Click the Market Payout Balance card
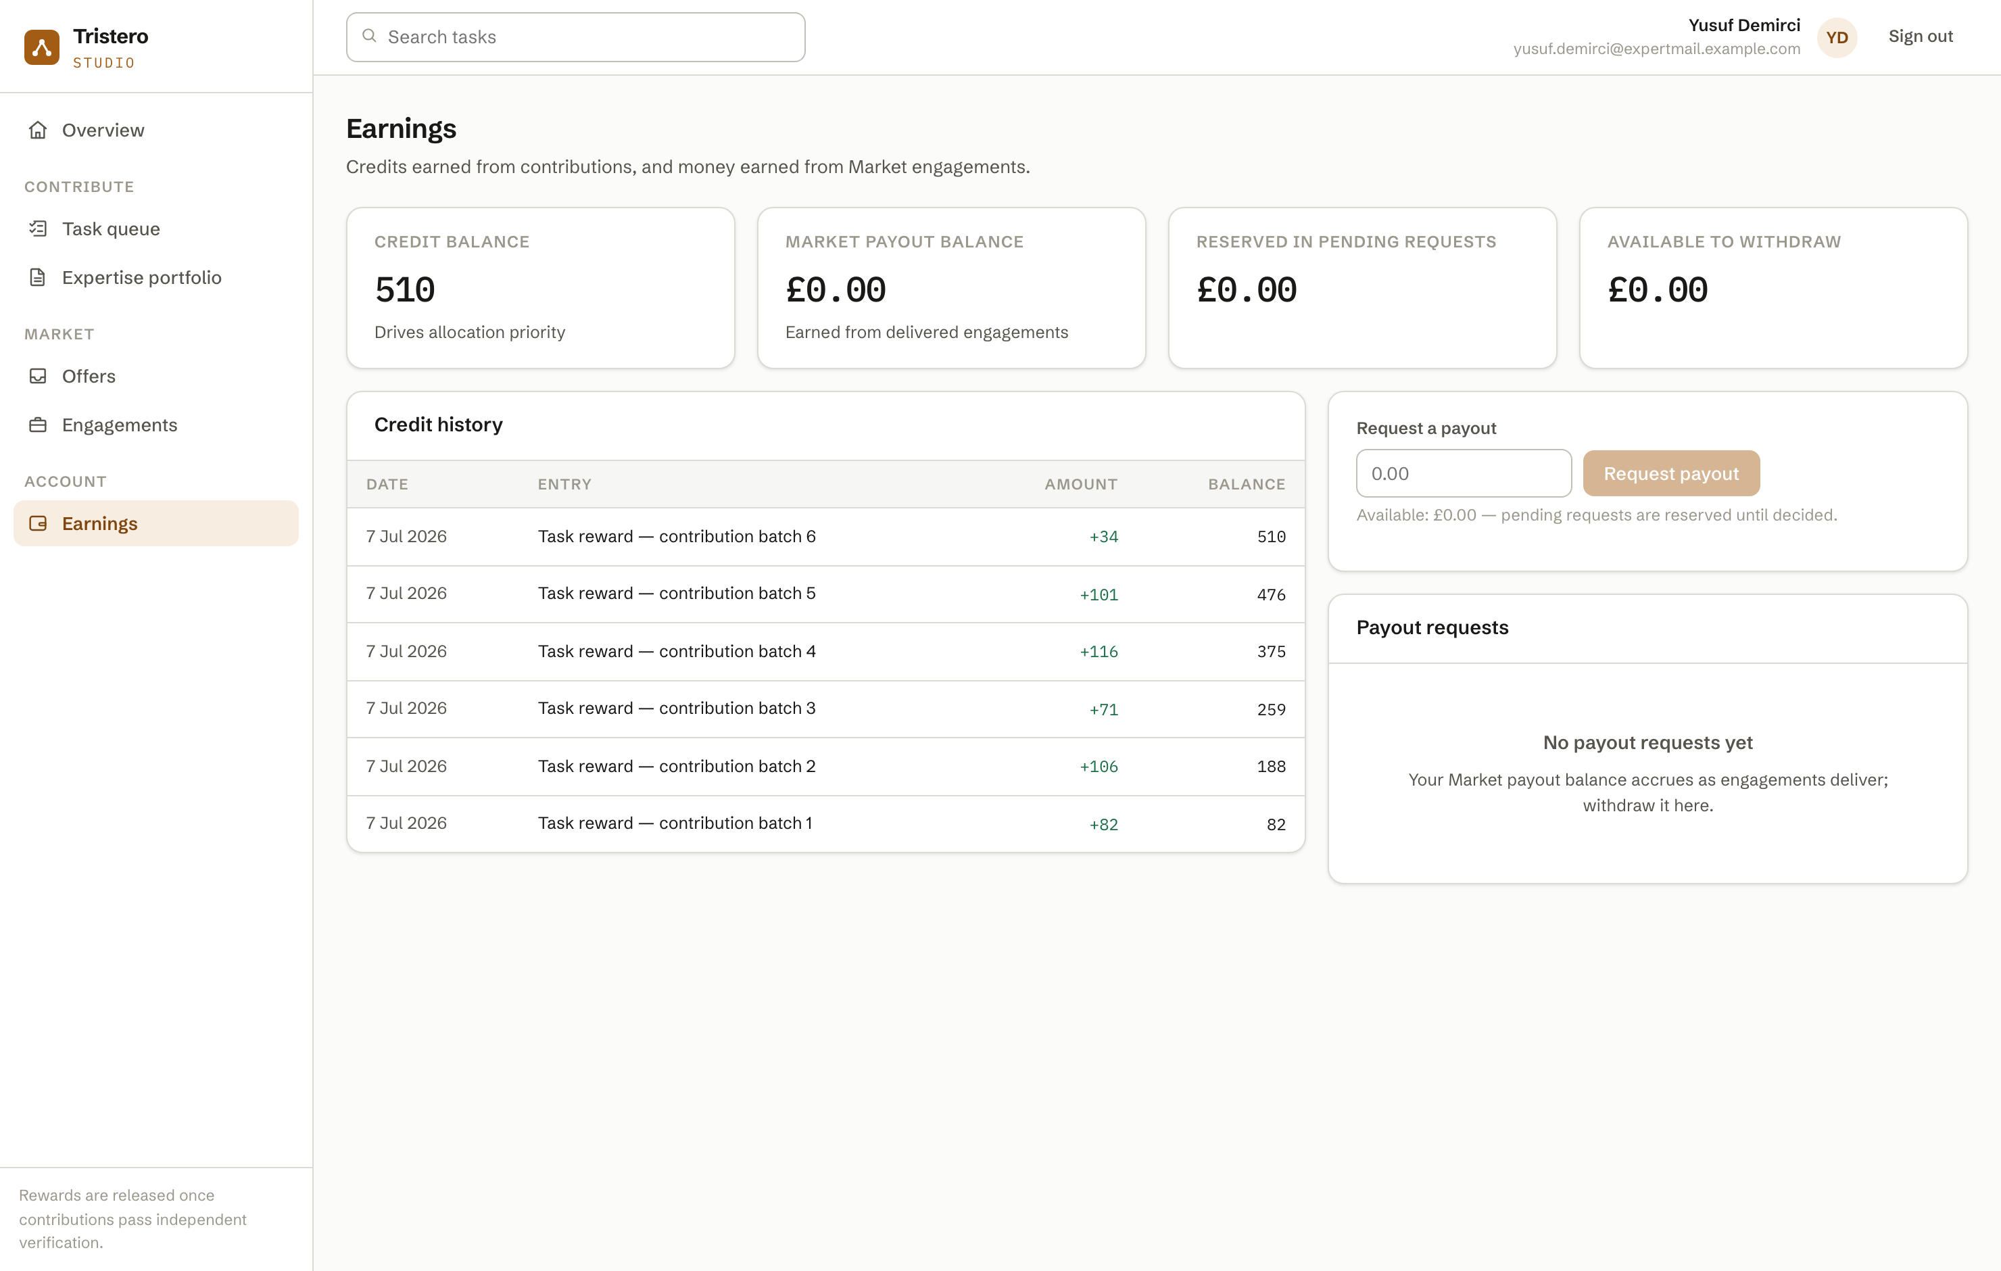This screenshot has height=1271, width=2001. (x=951, y=287)
